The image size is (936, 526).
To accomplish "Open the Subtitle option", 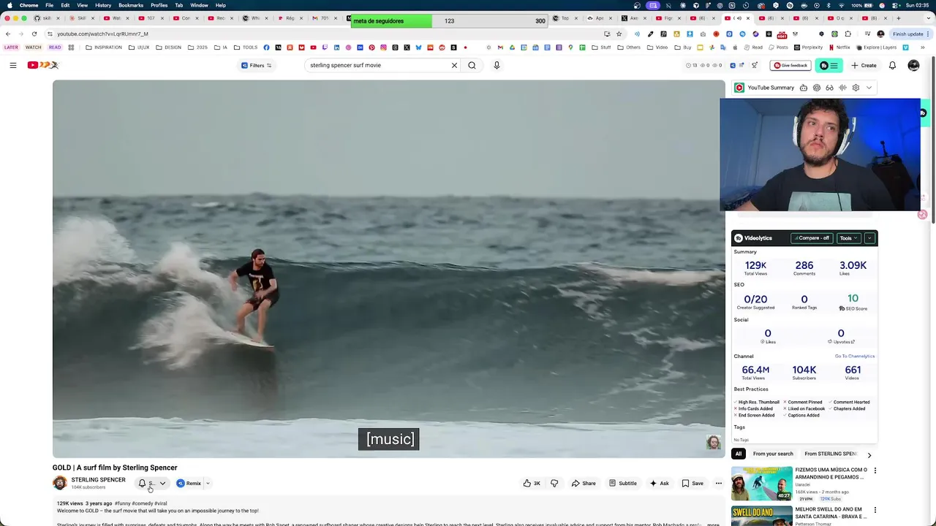I will (622, 483).
